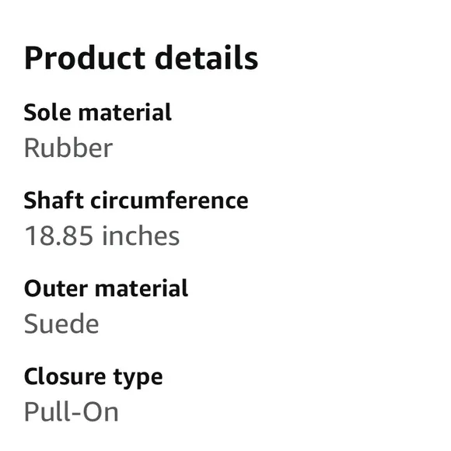Select the Shaft circumference label

tap(136, 201)
